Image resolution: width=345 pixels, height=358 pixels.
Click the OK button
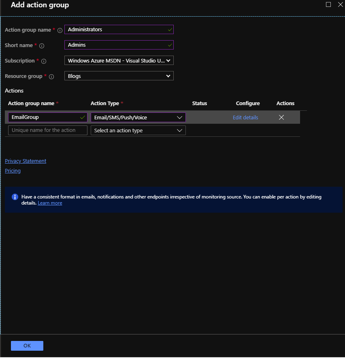[27, 345]
